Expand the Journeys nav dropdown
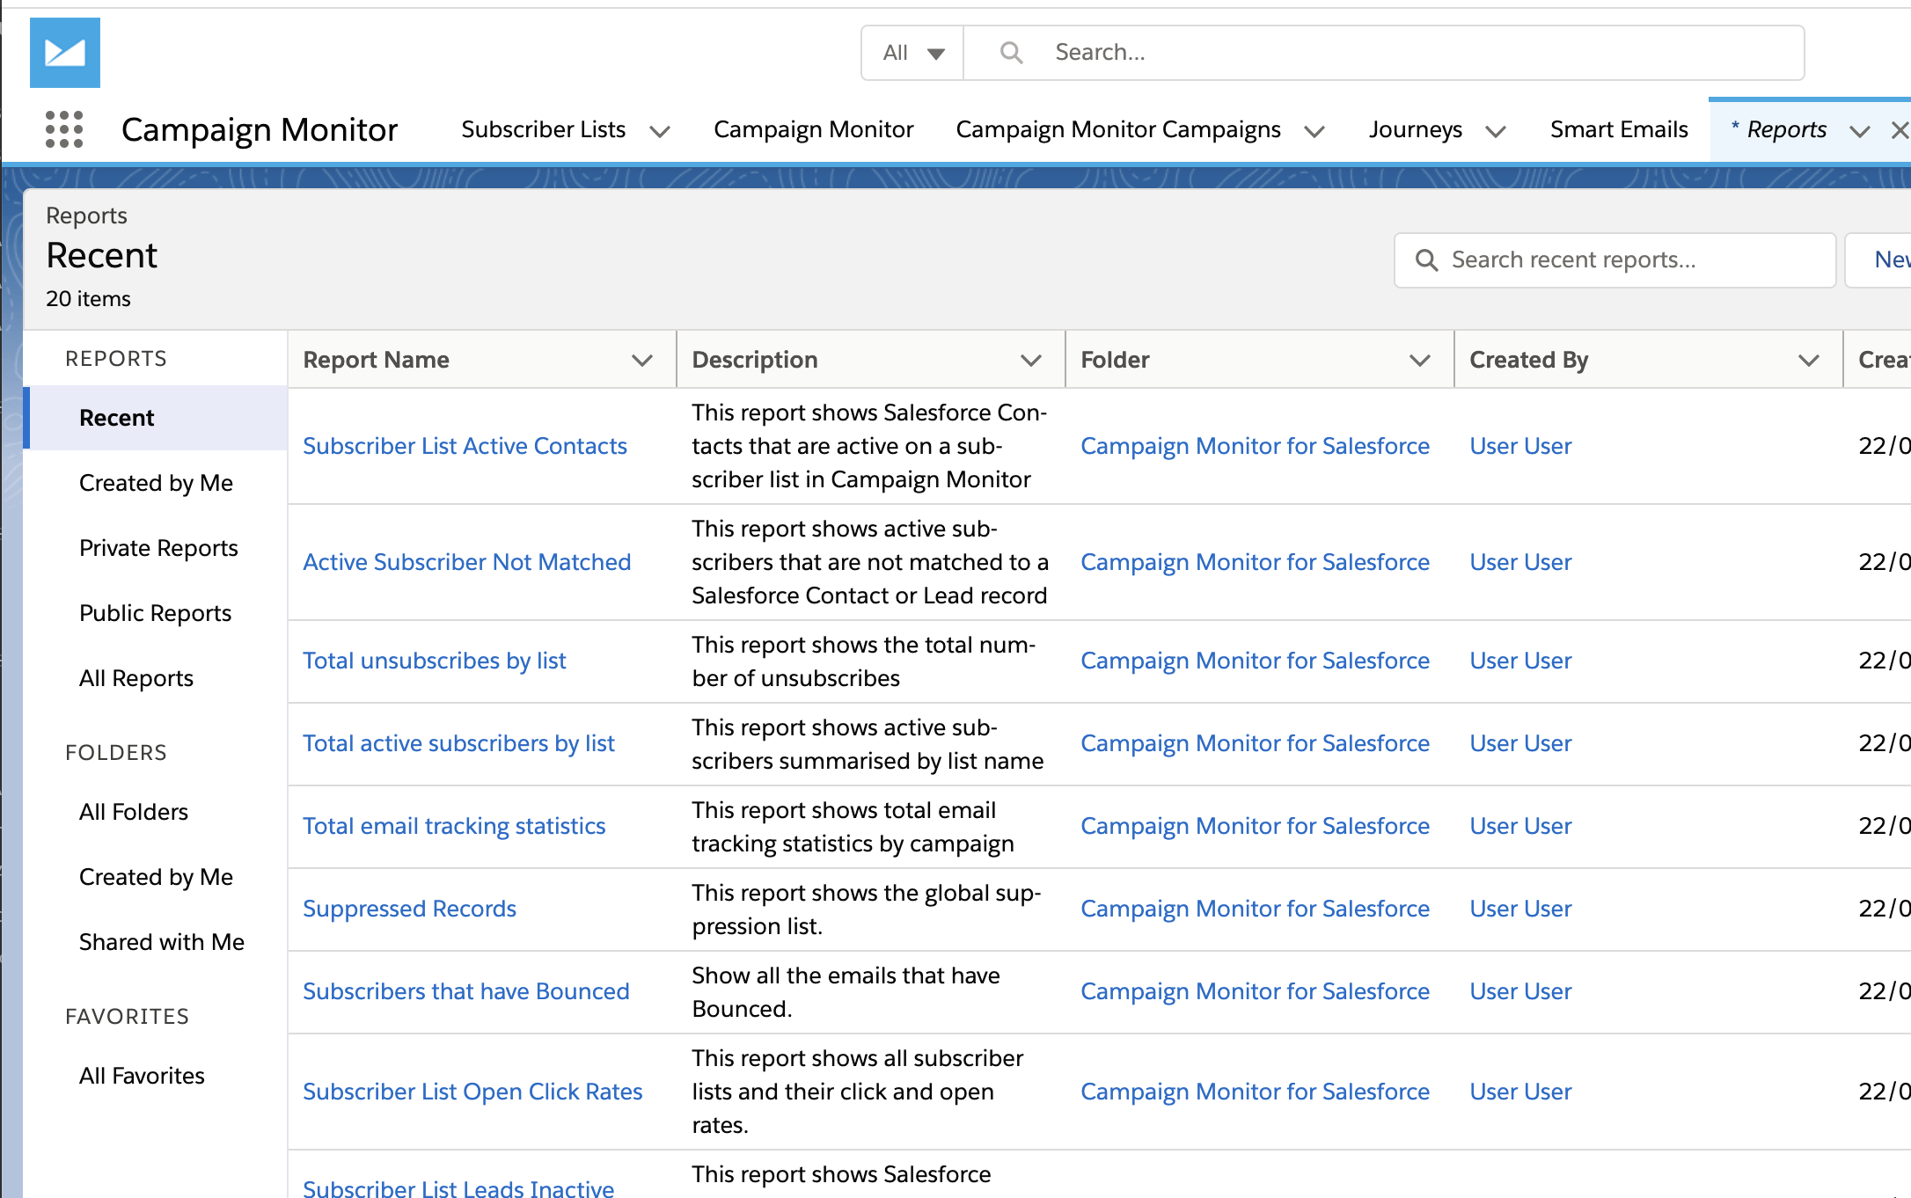Image resolution: width=1911 pixels, height=1198 pixels. pyautogui.click(x=1496, y=131)
